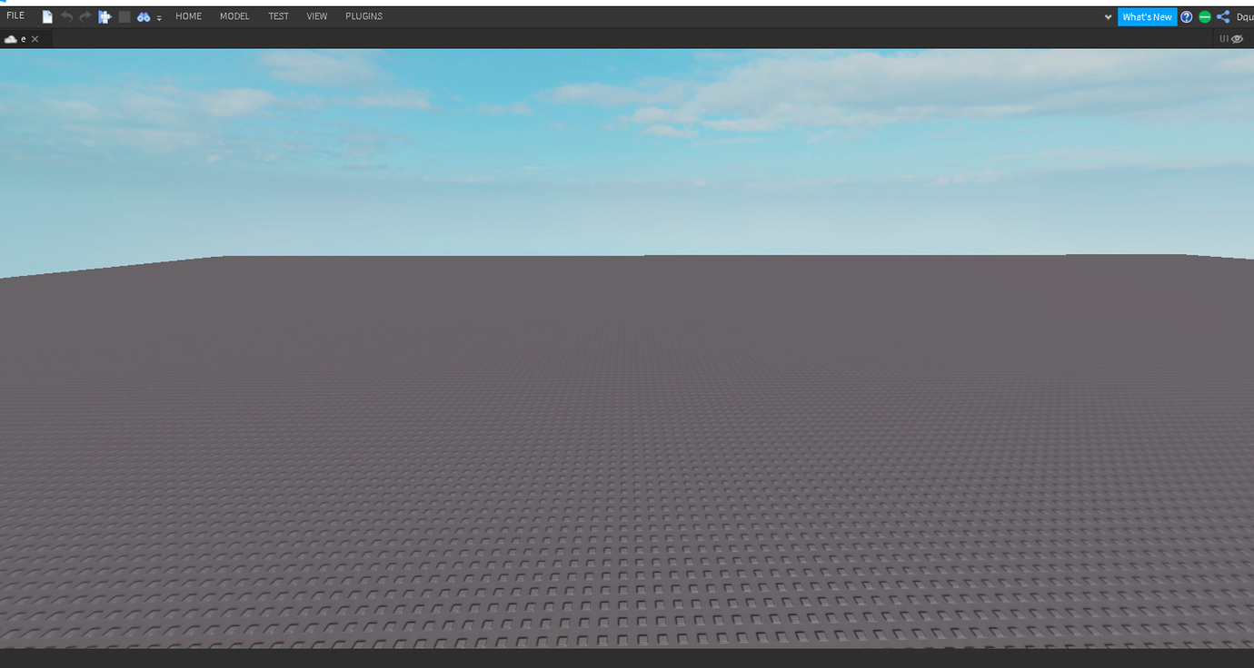The width and height of the screenshot is (1254, 668).
Task: Open Studio help via the question mark icon
Action: click(x=1187, y=16)
